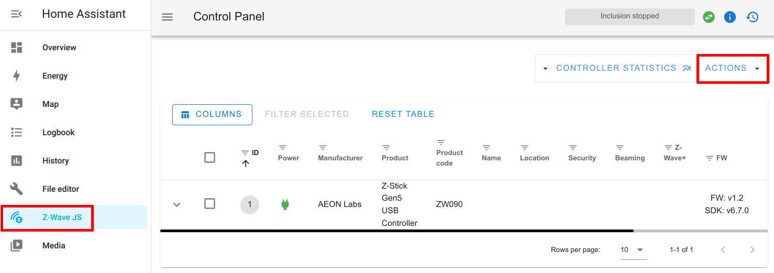Click the history restore clock icon

[x=752, y=17]
